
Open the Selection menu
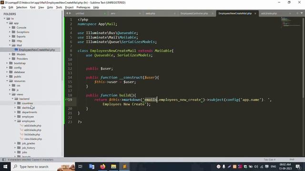click(21, 8)
